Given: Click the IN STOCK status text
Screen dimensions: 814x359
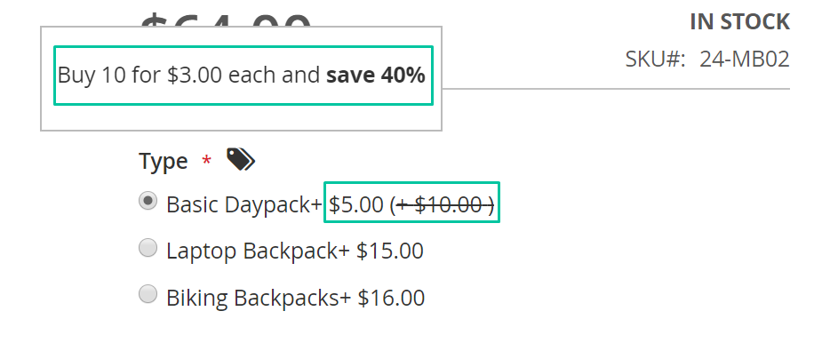Looking at the screenshot, I should coord(739,22).
